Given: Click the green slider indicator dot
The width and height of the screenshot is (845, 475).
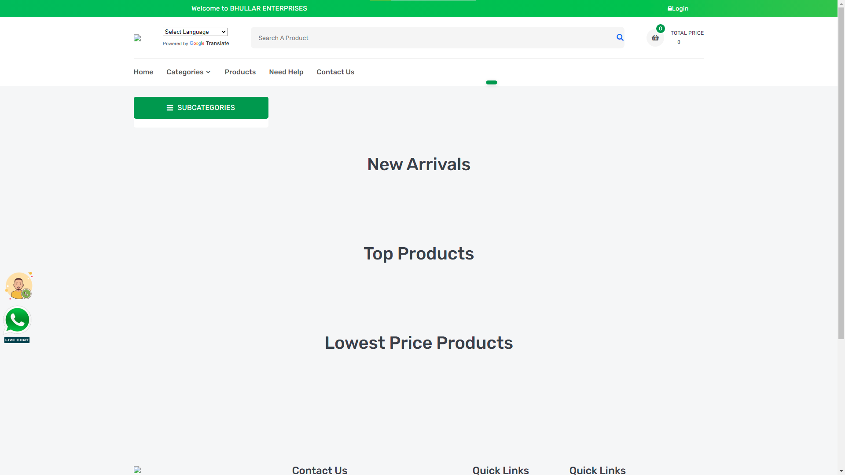Looking at the screenshot, I should tap(492, 82).
